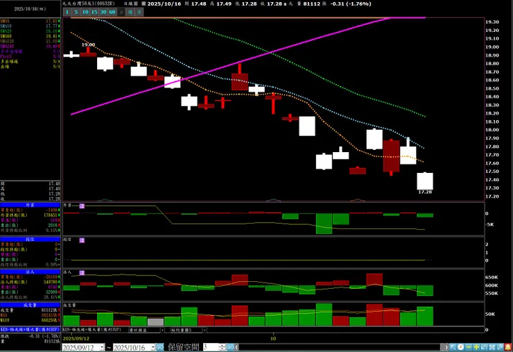Viewport: 513px width, 352px height.
Task: Switch chart to 5-minute timeframe
Action: [x=76, y=12]
